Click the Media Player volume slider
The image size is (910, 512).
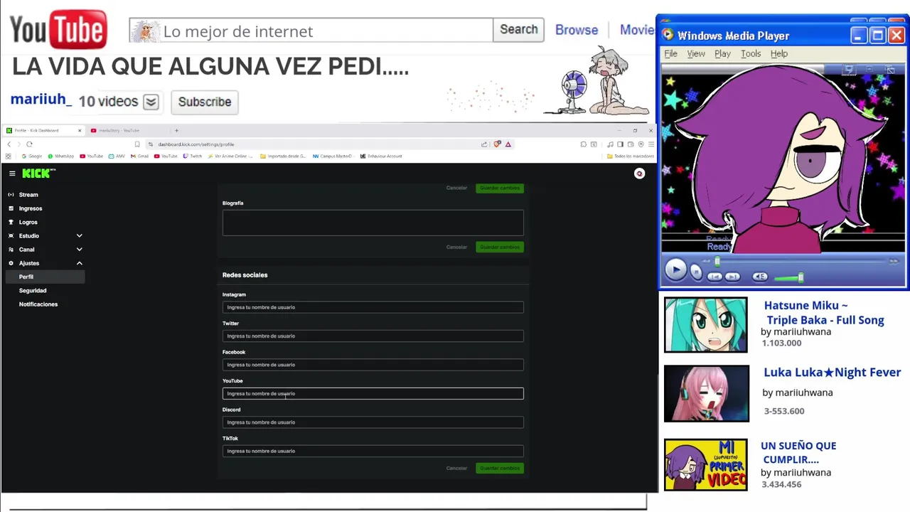789,277
